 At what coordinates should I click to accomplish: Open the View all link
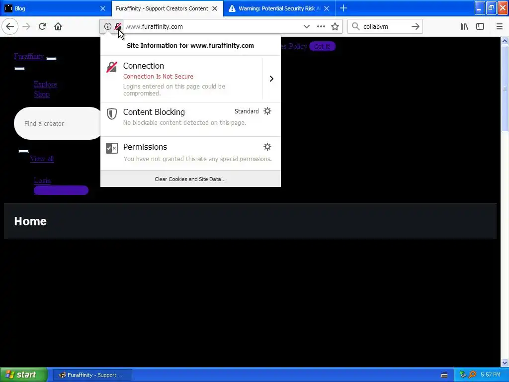(x=42, y=159)
